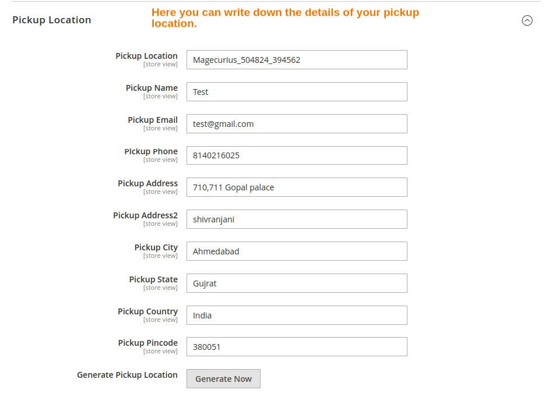Focus the Pickup City field

coord(297,251)
